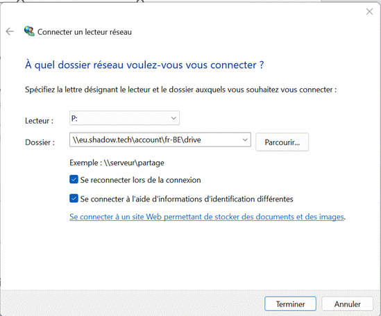This screenshot has width=381, height=316.
Task: Click the blue heading 'À quel dossier réseau'
Action: coord(144,65)
